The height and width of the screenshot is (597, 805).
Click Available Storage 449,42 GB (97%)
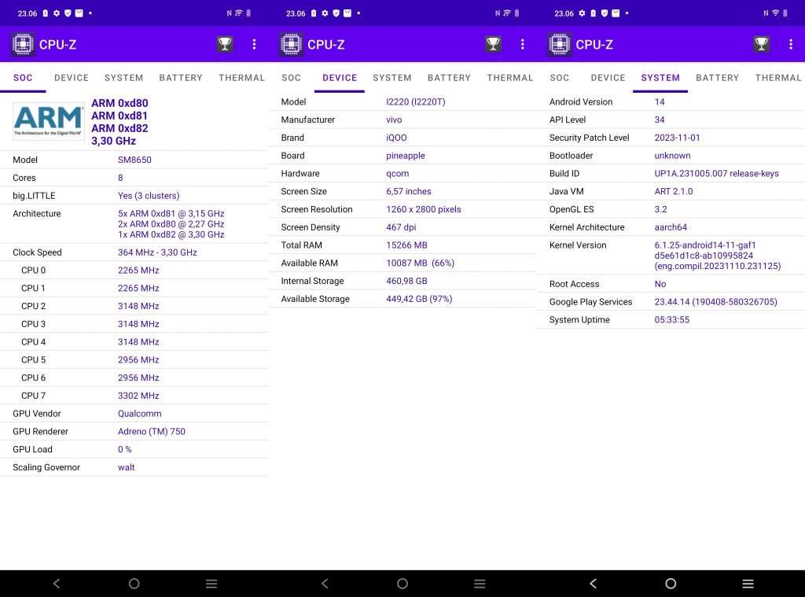point(418,299)
